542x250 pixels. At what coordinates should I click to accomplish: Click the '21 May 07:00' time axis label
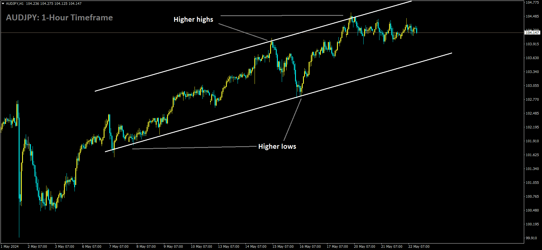[392, 247]
